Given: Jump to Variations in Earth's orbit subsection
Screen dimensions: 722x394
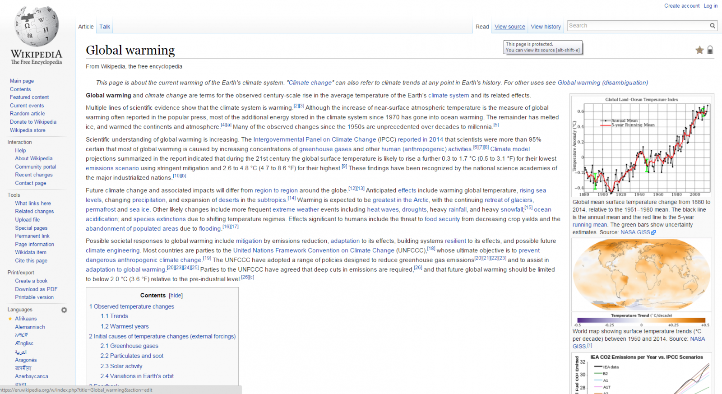Looking at the screenshot, I should [137, 376].
